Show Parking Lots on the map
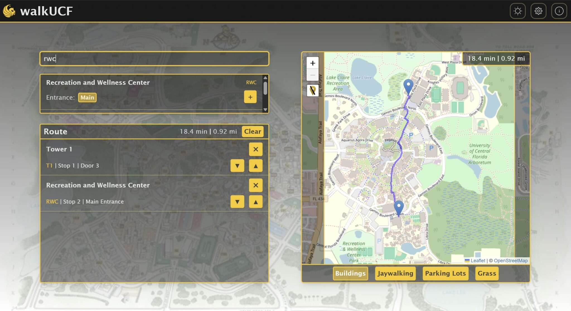Screen dimensions: 571x311 point(445,273)
